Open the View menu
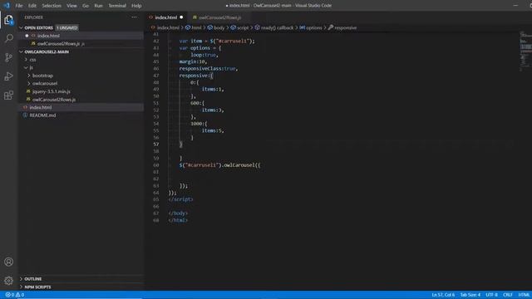This screenshot has width=532, height=299. (71, 6)
